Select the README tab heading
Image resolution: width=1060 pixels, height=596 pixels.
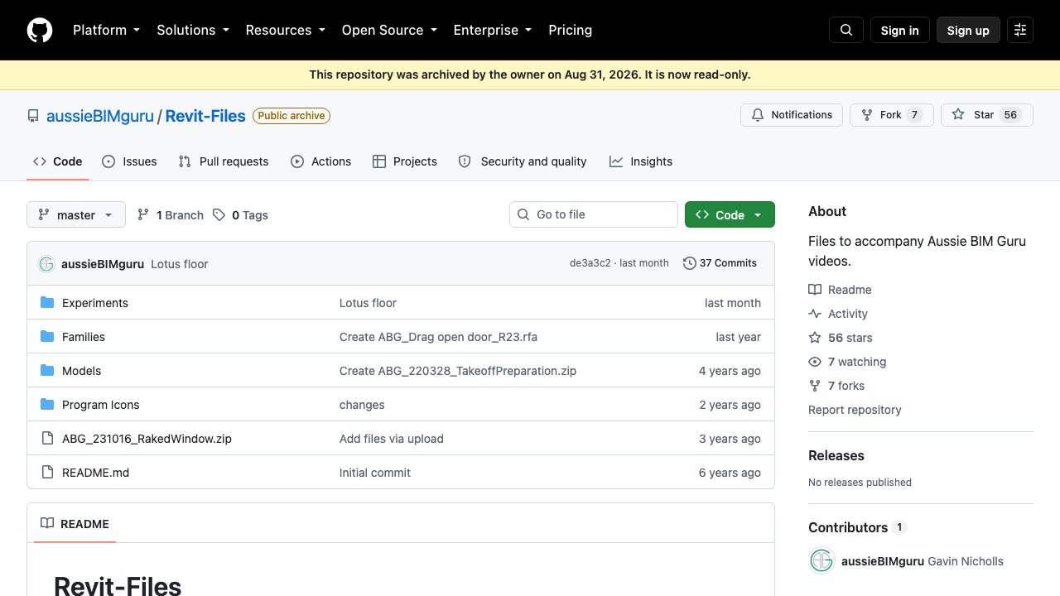(x=75, y=524)
